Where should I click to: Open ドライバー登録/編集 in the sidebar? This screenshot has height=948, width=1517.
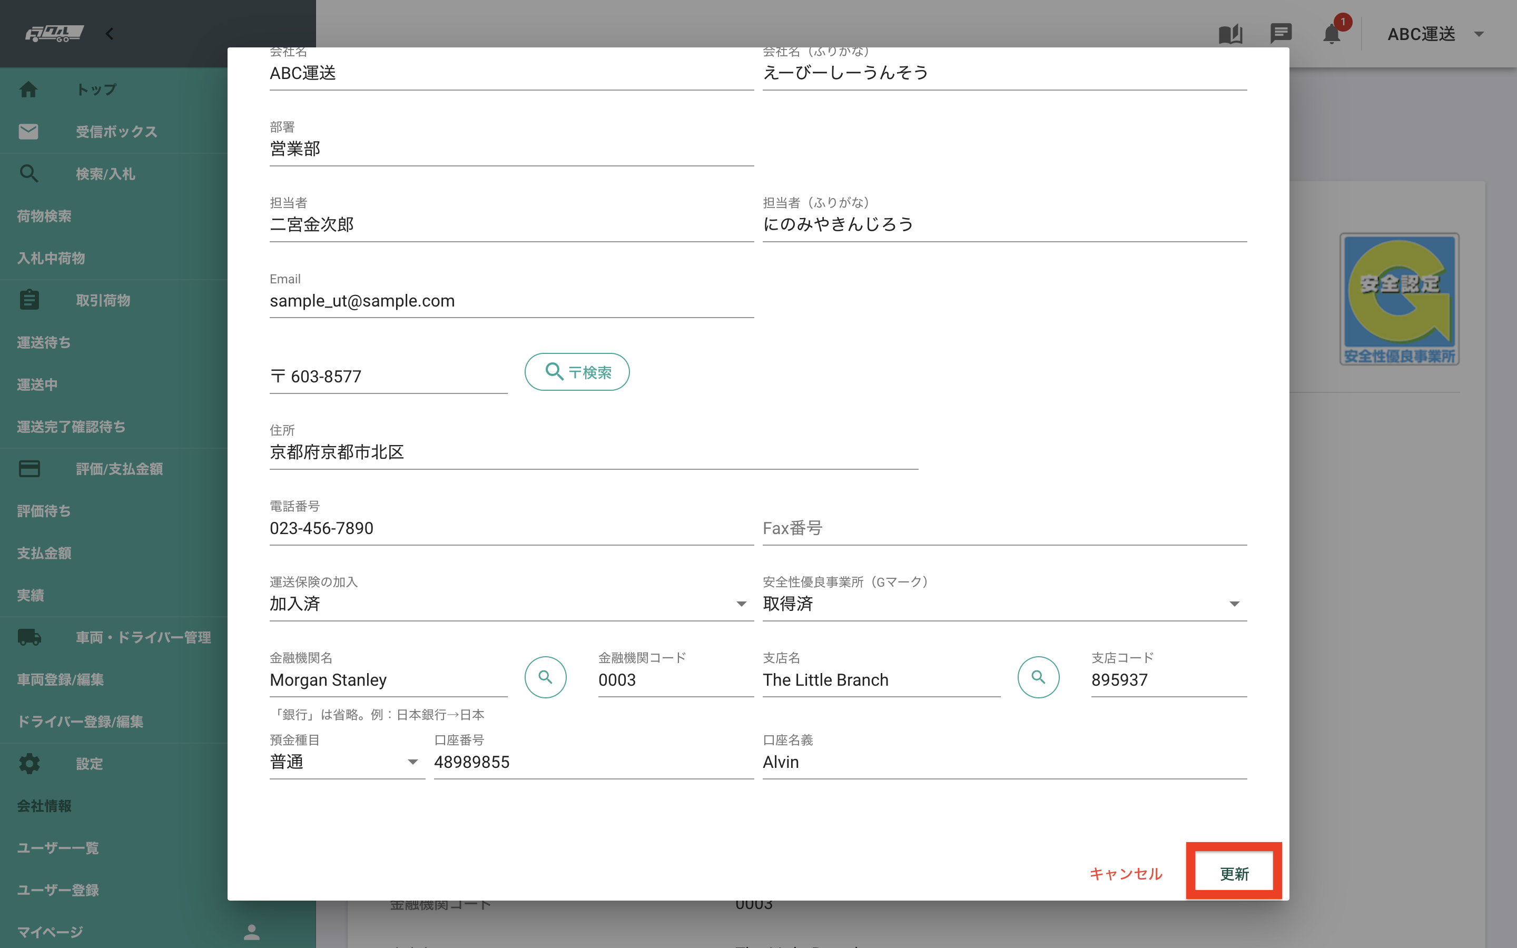pos(80,721)
